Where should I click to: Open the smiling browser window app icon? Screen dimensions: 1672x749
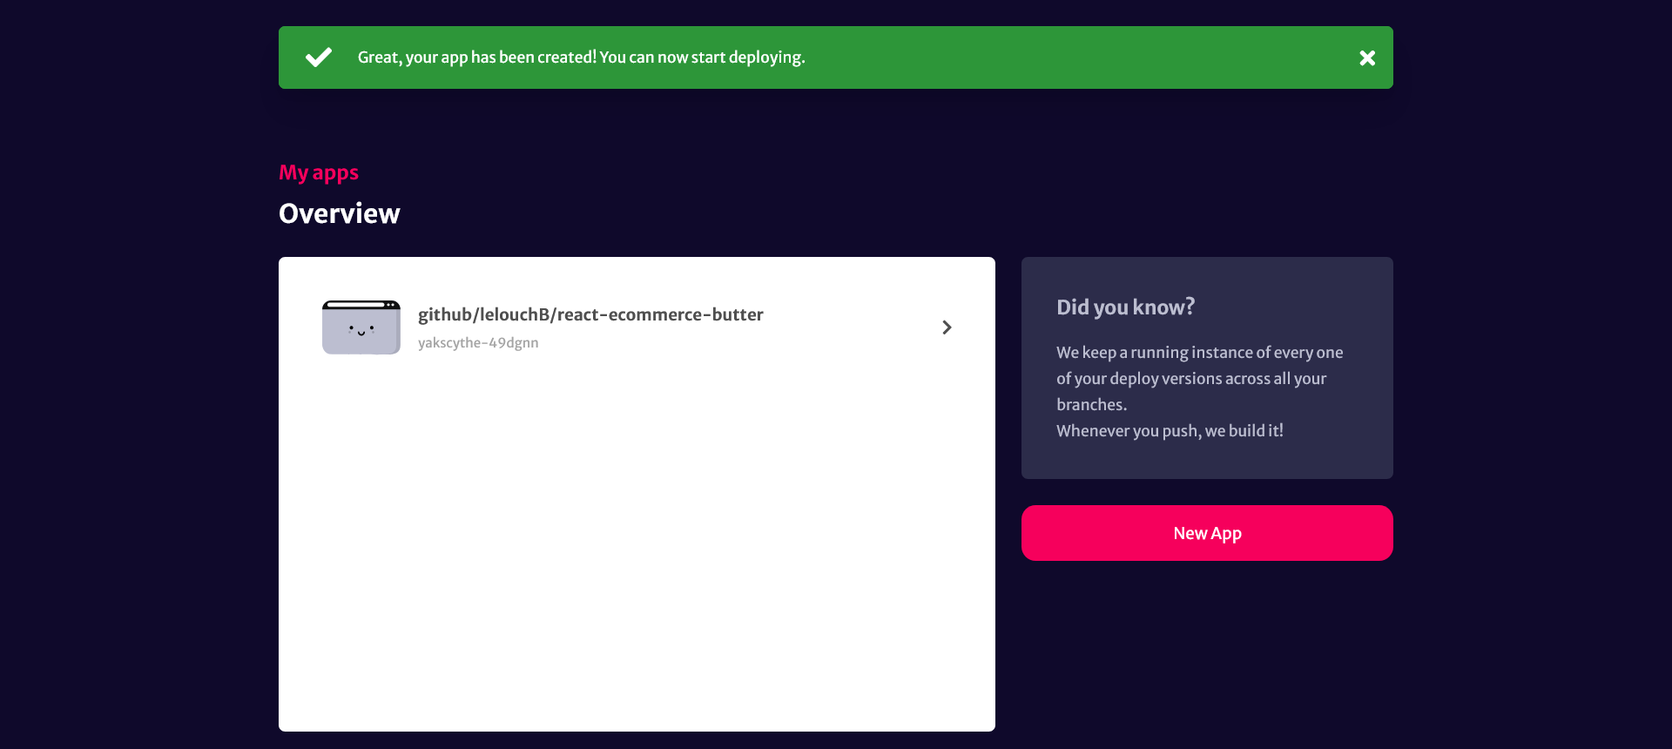(361, 327)
